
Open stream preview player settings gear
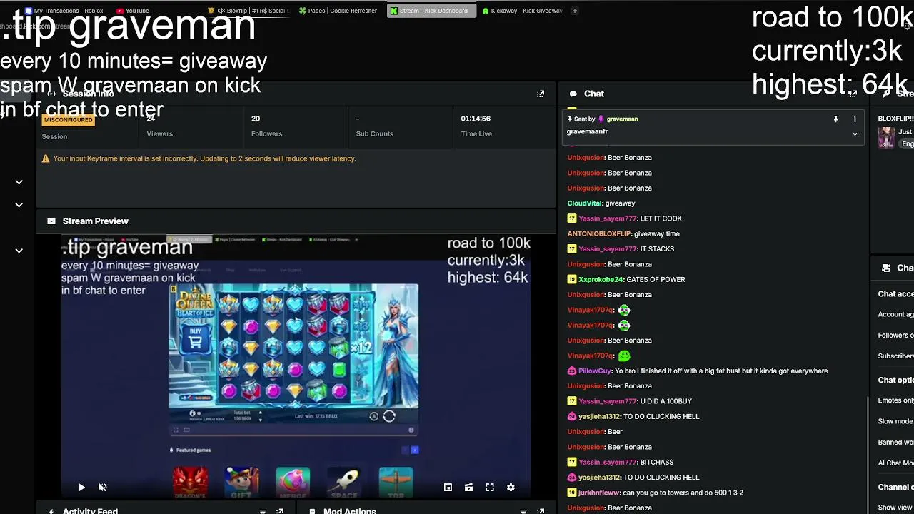click(x=511, y=488)
